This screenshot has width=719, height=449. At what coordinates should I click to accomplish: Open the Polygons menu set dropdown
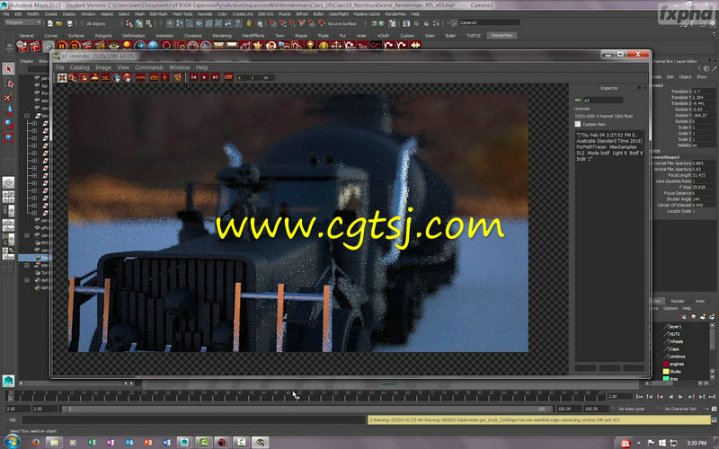(22, 22)
